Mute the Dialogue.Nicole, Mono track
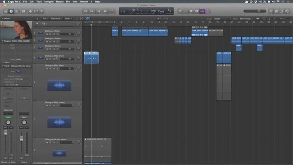This screenshot has height=165, width=293. point(47,143)
